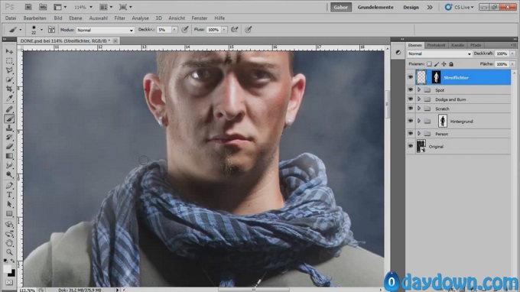Viewport: 520px width, 292px height.
Task: Select the Eraser tool
Action: pos(9,146)
